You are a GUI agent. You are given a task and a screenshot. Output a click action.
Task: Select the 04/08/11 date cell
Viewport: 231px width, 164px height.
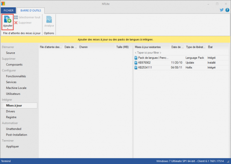pos(176,67)
